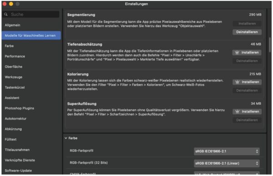This screenshot has height=176, width=273.
Task: Click the vertical scrollbar of models list
Action: (x=270, y=45)
